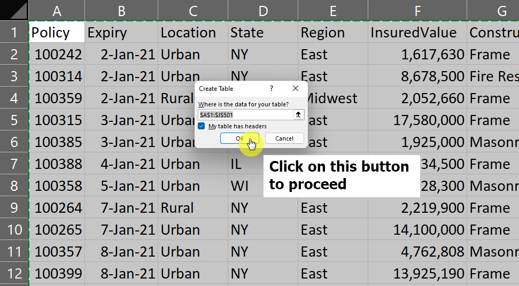Select row 2 header
Screen dimensions: 519x286
click(14, 54)
